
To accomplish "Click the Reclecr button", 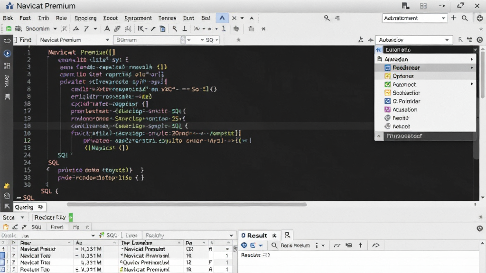I will pos(50,217).
